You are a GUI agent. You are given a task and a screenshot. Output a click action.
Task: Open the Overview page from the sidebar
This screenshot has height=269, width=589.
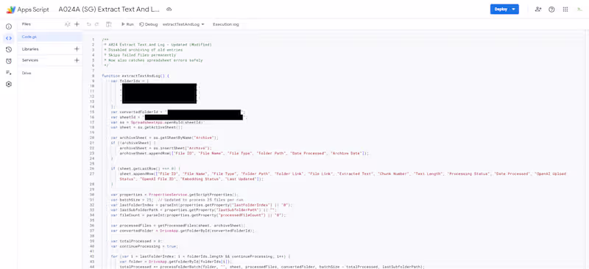click(9, 26)
